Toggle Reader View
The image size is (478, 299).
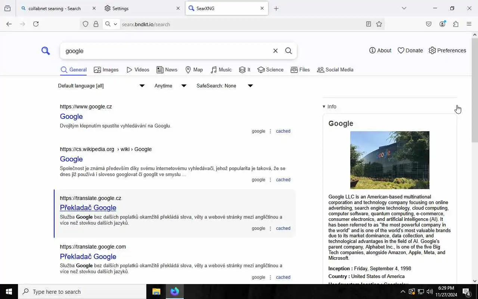pos(369,24)
